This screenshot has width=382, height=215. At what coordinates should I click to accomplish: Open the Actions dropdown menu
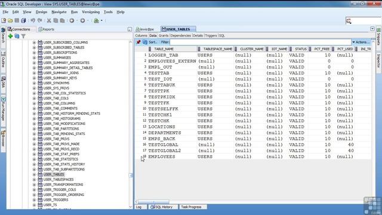tap(361, 42)
